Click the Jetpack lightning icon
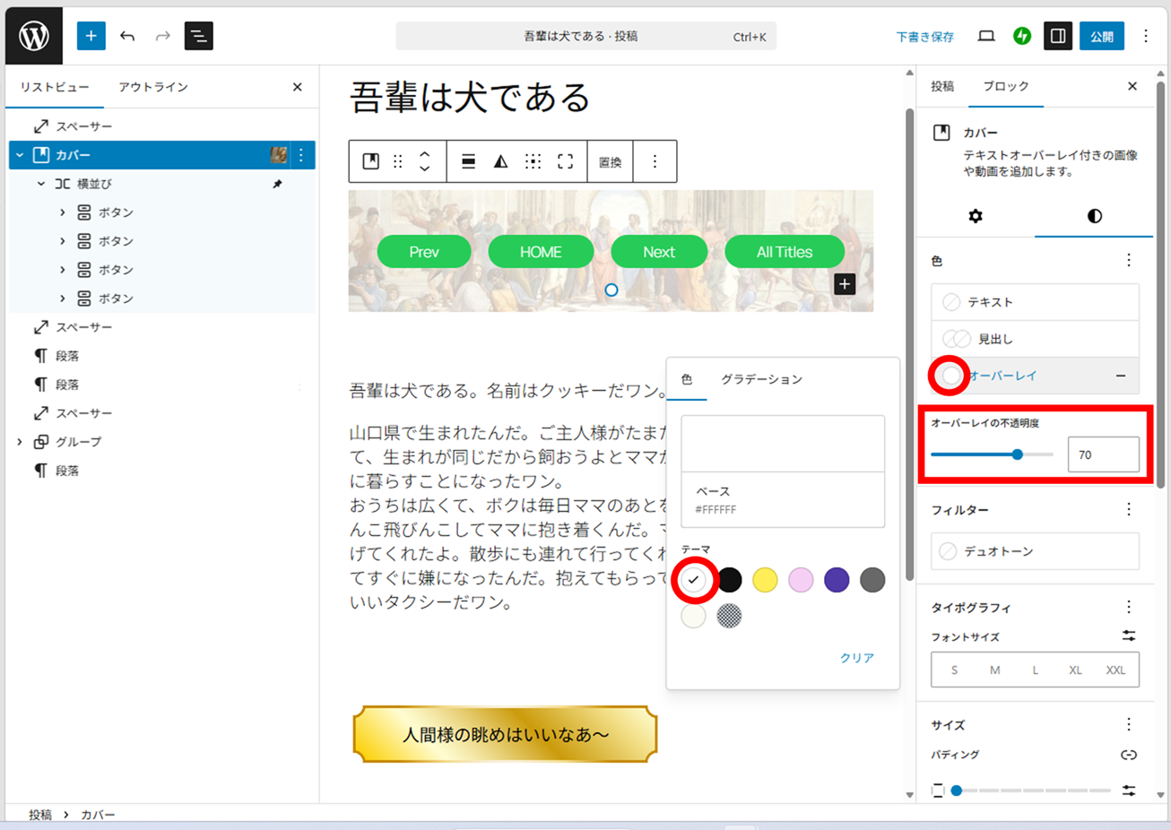The width and height of the screenshot is (1171, 830). [1022, 36]
